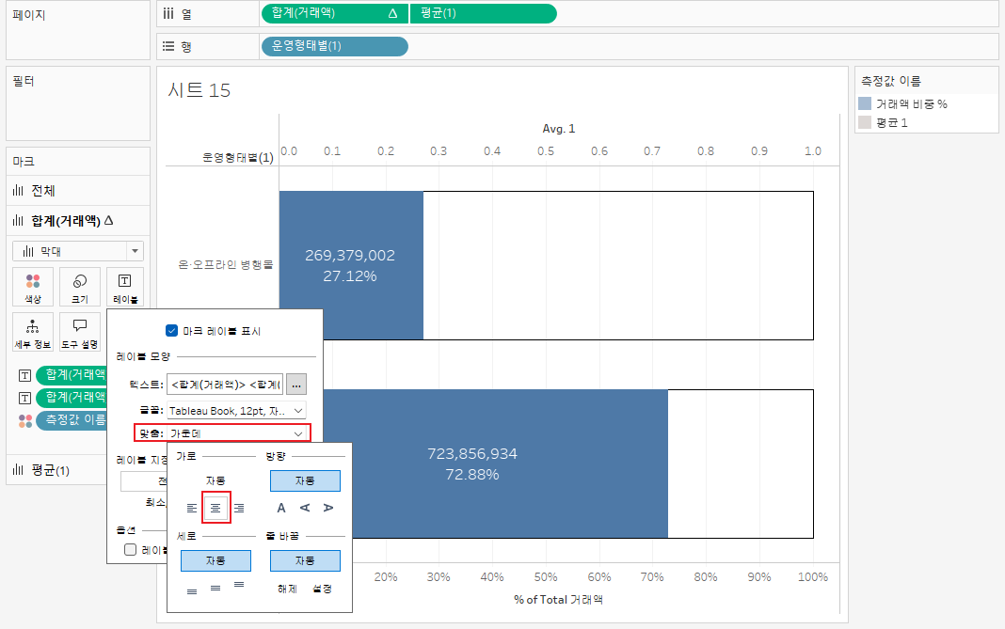1005x629 pixels.
Task: Open the 도구 설명 tooltip mark card
Action: [x=79, y=332]
